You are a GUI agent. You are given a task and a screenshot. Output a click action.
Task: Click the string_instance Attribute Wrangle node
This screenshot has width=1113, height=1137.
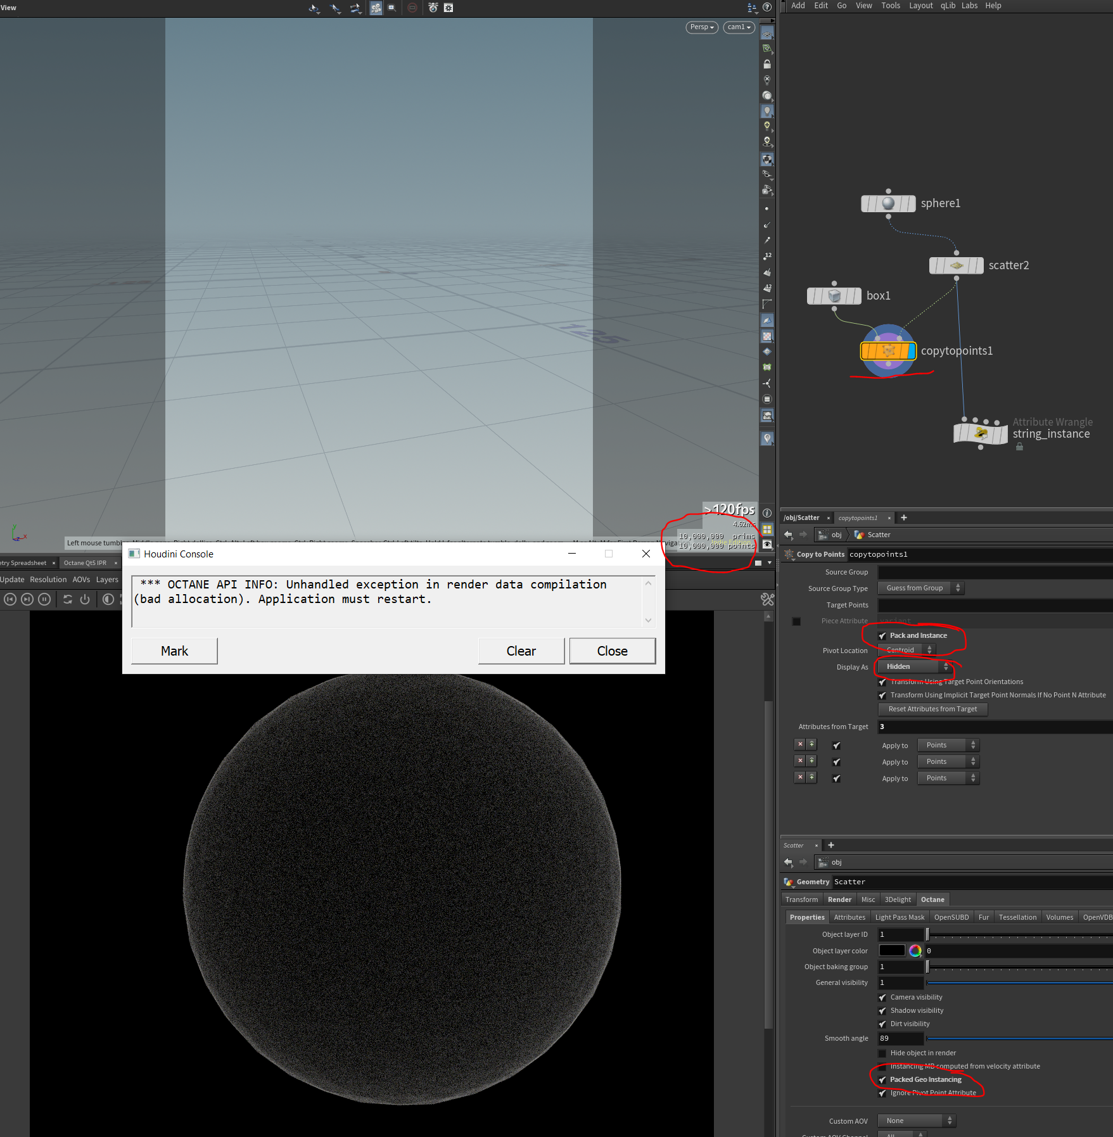pos(981,433)
